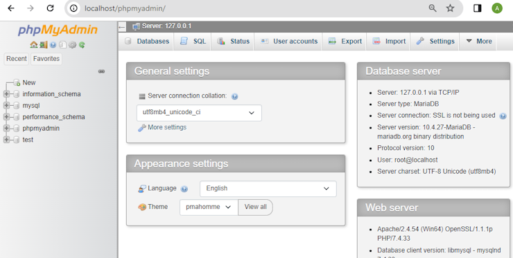Screen dimensions: 513x258
Task: Open the pmahomme theme dropdown
Action: pyautogui.click(x=209, y=207)
